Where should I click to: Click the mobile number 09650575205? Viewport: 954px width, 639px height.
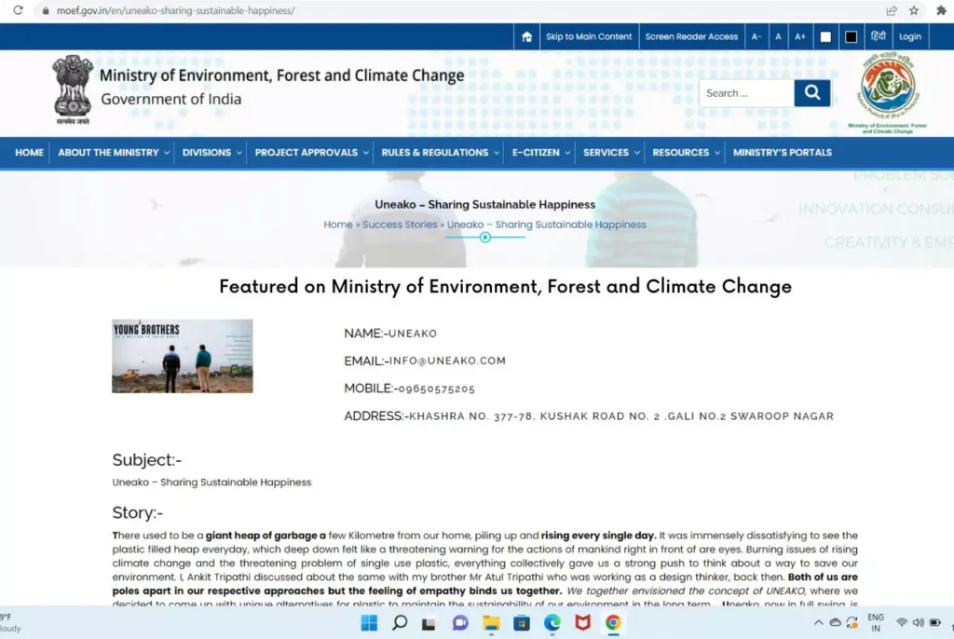(436, 388)
